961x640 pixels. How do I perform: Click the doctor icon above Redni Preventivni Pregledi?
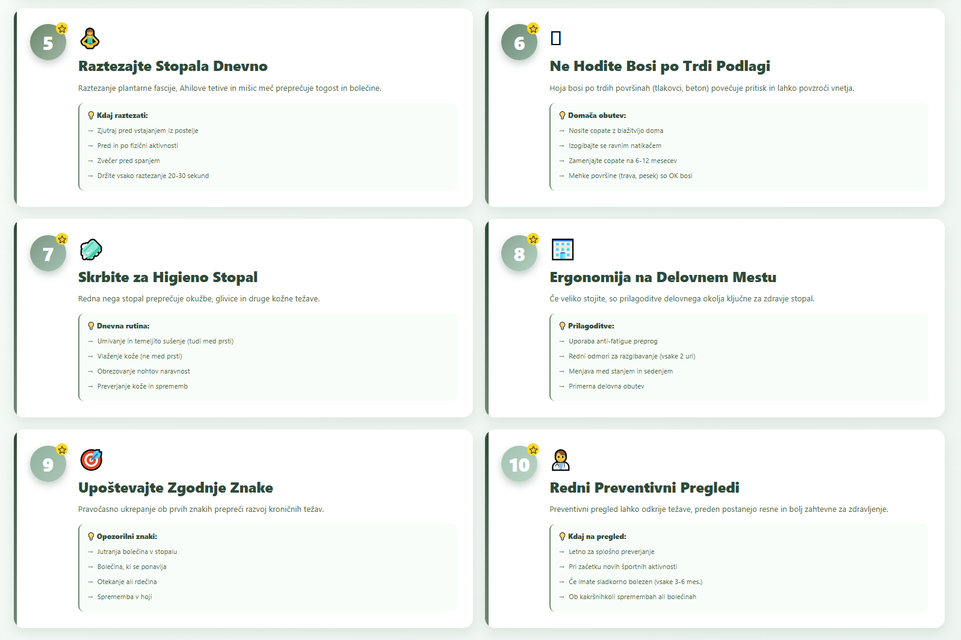click(x=561, y=460)
